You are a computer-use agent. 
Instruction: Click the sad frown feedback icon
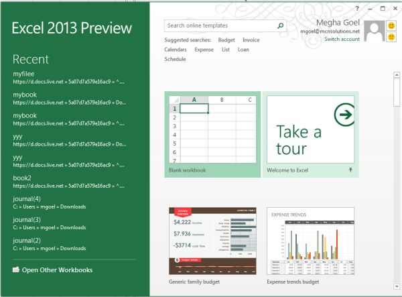(x=391, y=37)
